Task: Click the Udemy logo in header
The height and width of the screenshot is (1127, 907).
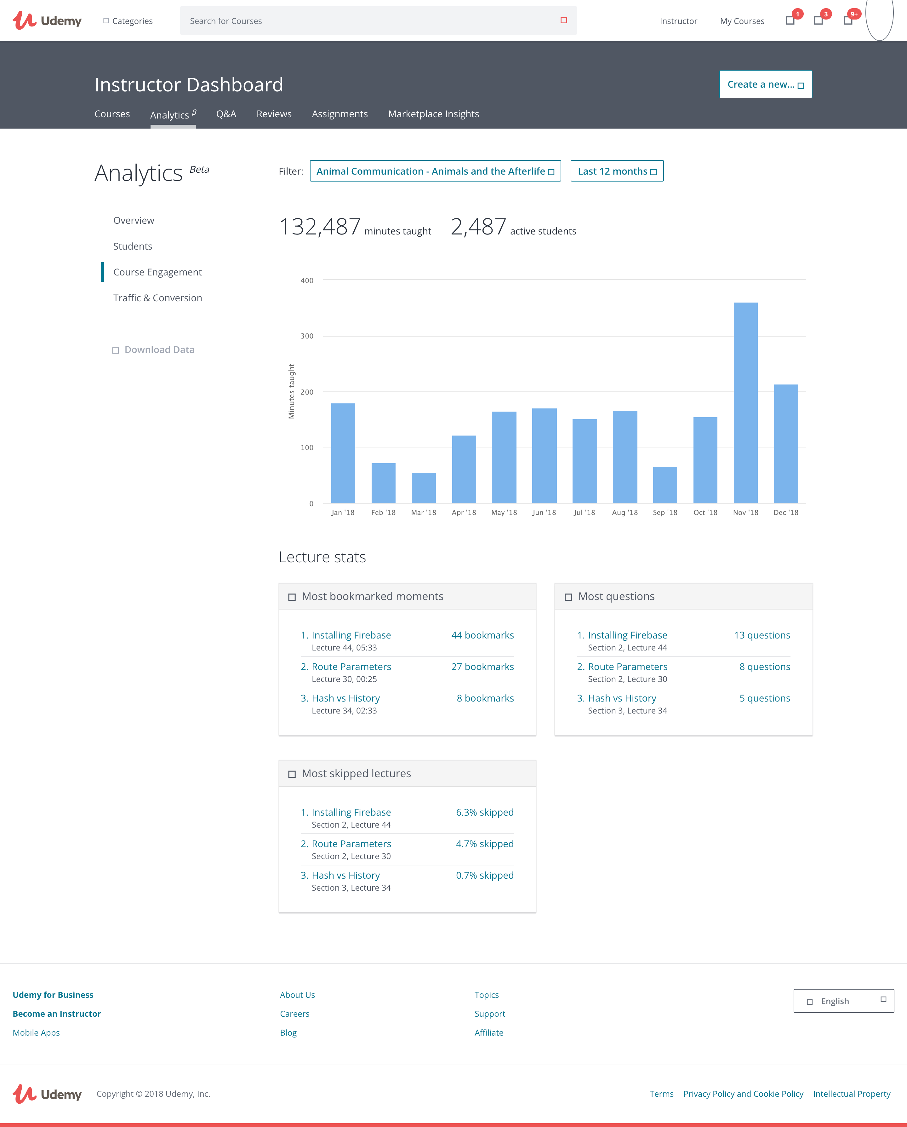Action: click(47, 21)
